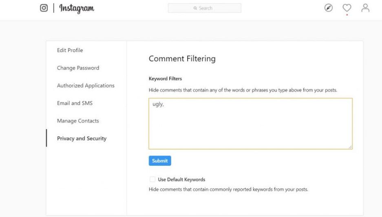Select Privacy and Security tab
Viewport: 382px width, 217px height.
coord(82,138)
